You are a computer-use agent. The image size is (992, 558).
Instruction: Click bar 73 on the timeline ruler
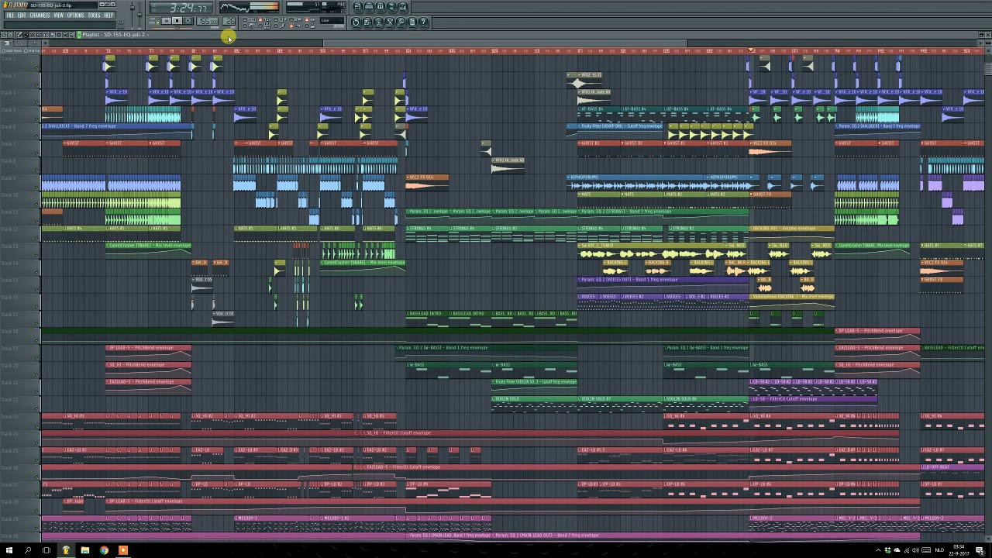point(108,51)
